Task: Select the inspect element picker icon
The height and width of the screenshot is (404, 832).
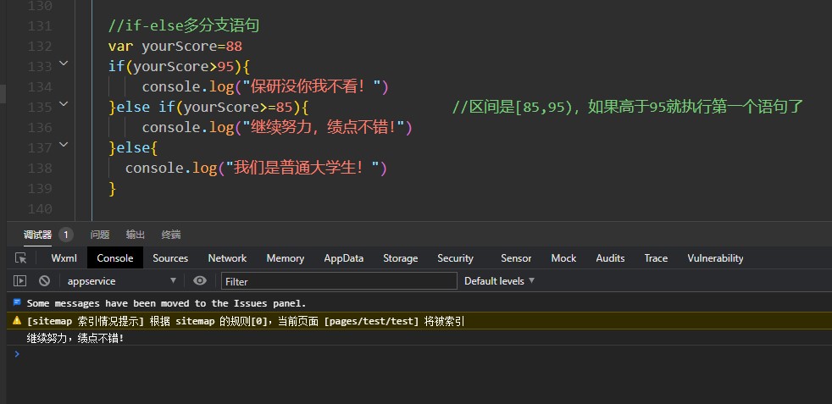Action: (x=20, y=258)
